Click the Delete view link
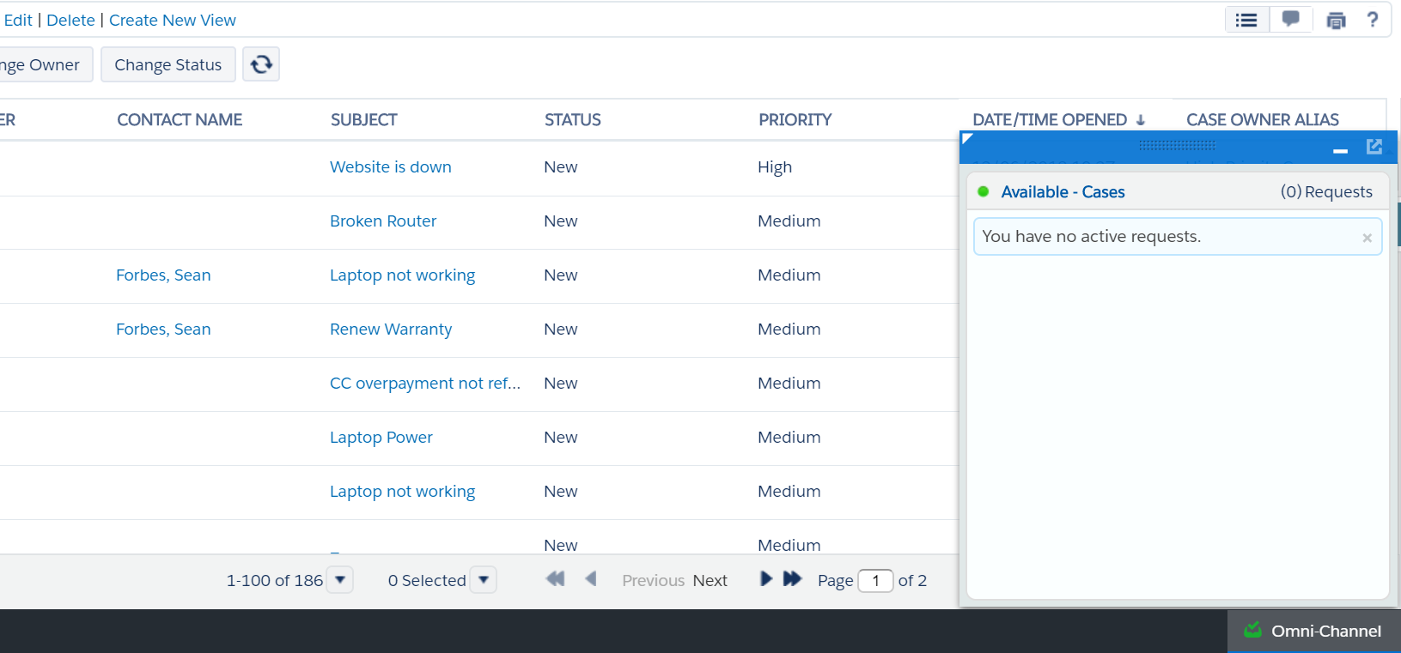The height and width of the screenshot is (653, 1401). point(70,20)
